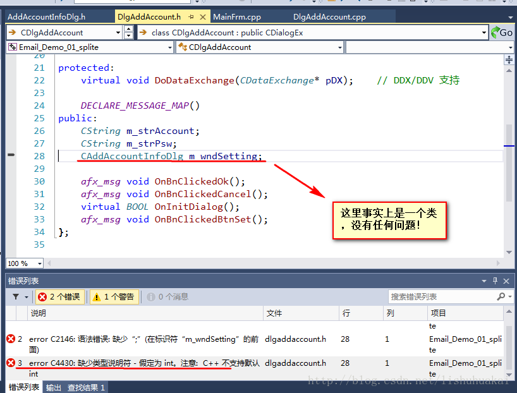This screenshot has width=517, height=393.
Task: Close the DlgAddAccount.h tab
Action: (203, 17)
